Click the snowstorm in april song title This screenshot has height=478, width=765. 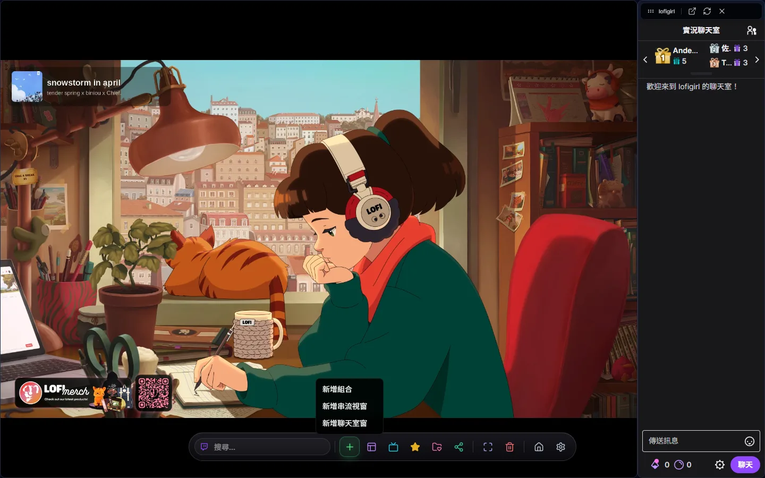[83, 83]
